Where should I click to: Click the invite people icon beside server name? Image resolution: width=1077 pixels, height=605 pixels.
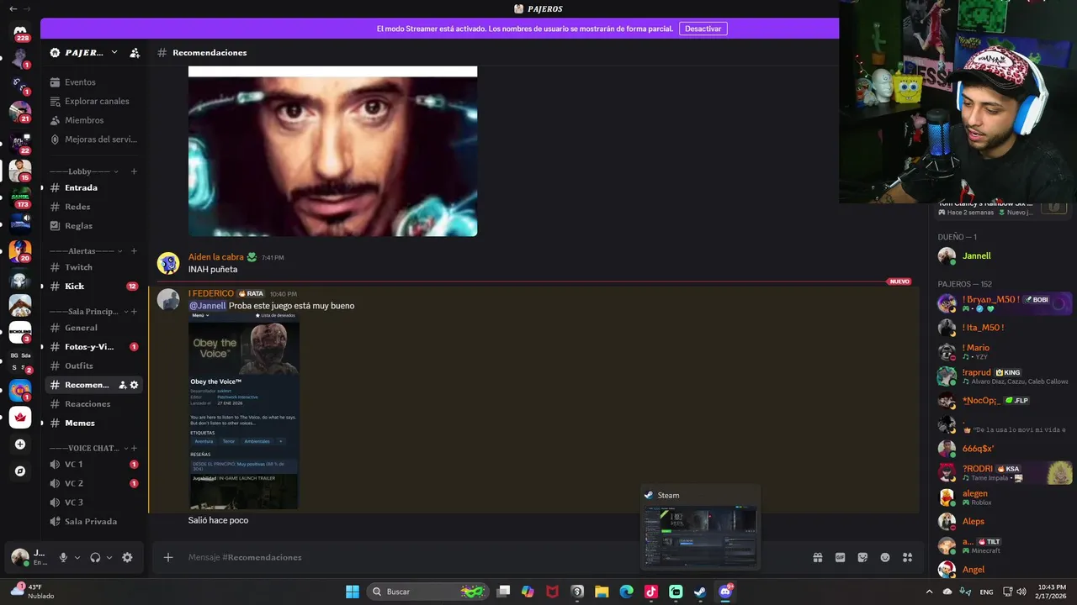click(x=135, y=53)
